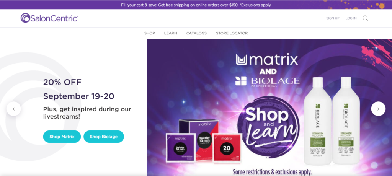The width and height of the screenshot is (392, 176).
Task: Select the red Matrix 20 volume packet
Action: [x=227, y=148]
